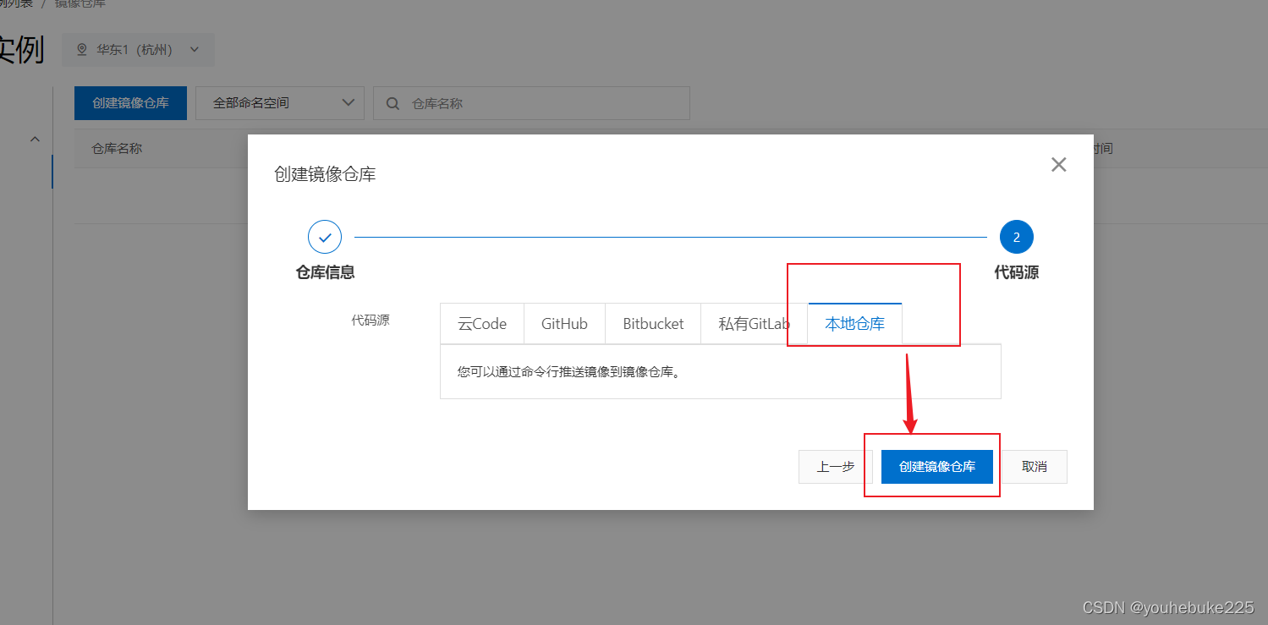Click the 仓库名称 table column header
Image resolution: width=1268 pixels, height=625 pixels.
pos(117,148)
